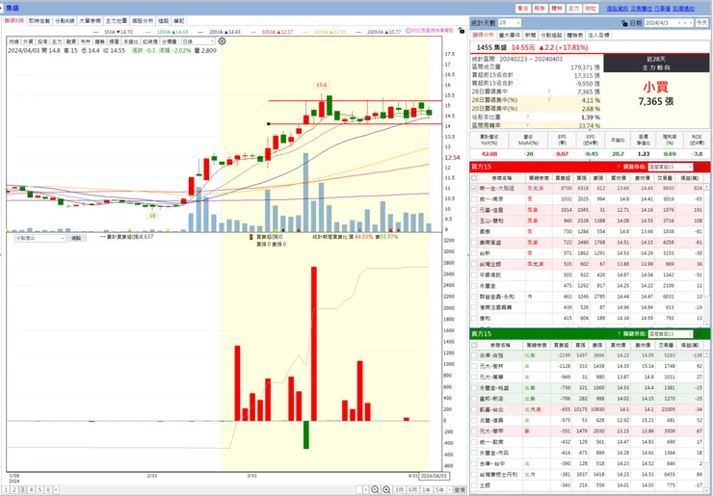Viewport: 713px width, 496px height.
Task: Switch to the 大量券商 tab
Action: (x=90, y=21)
